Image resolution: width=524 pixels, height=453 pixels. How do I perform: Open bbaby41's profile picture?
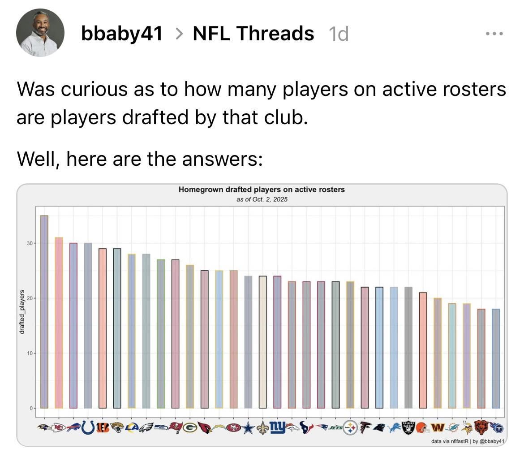(40, 34)
